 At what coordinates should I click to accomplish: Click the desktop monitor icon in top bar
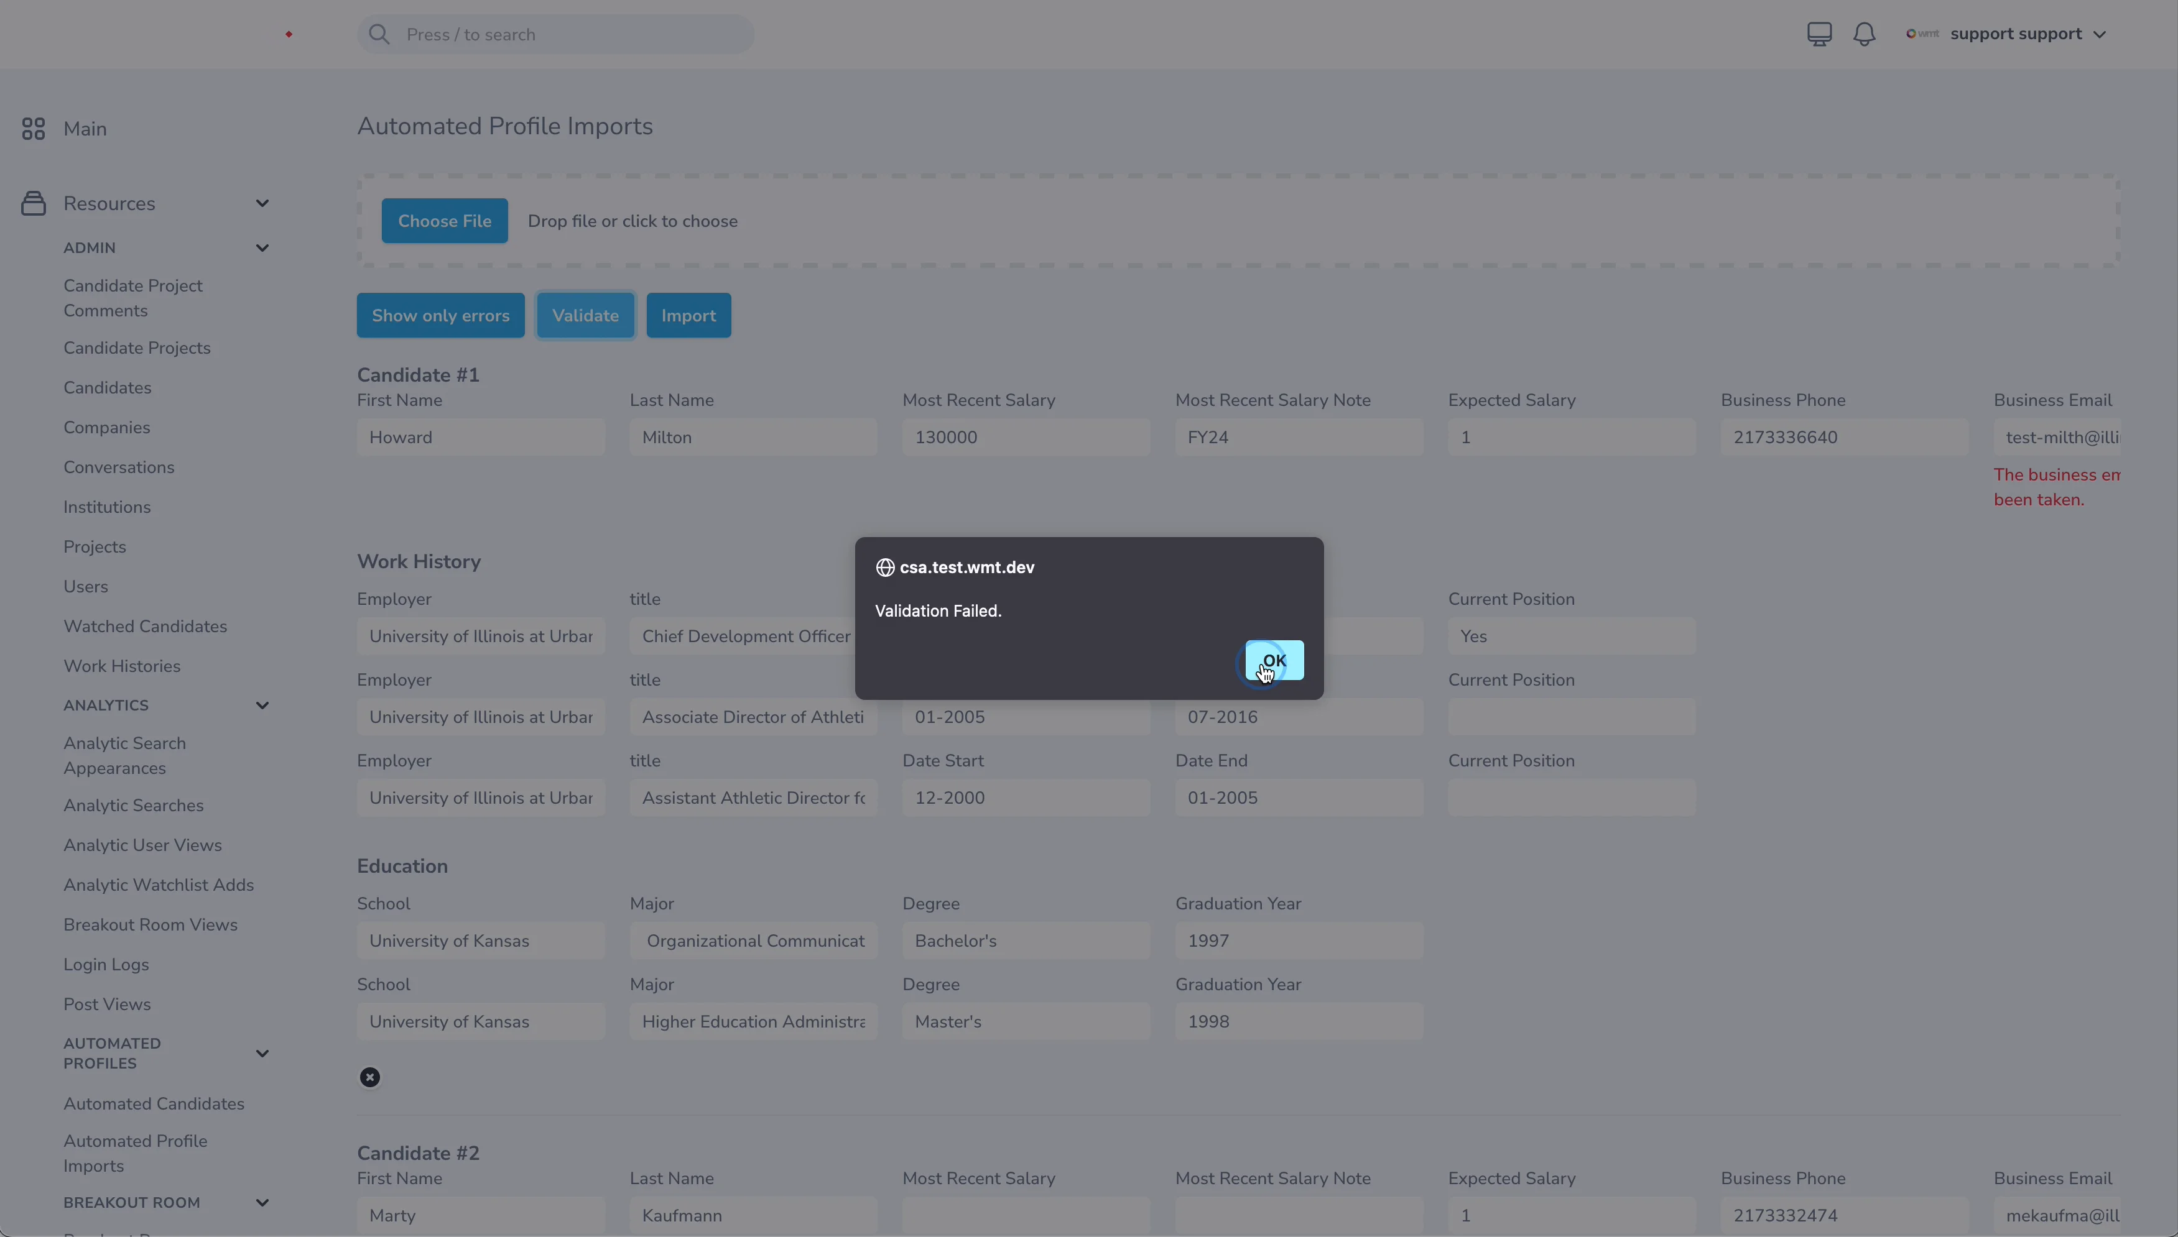[x=1819, y=33]
